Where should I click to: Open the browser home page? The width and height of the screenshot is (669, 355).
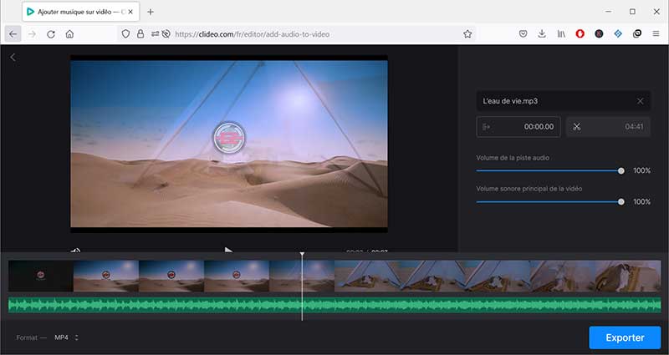click(69, 34)
